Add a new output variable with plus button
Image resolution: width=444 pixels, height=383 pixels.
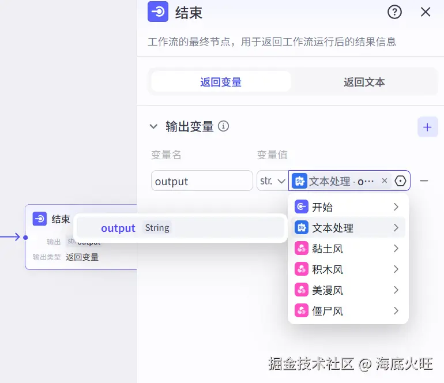427,127
